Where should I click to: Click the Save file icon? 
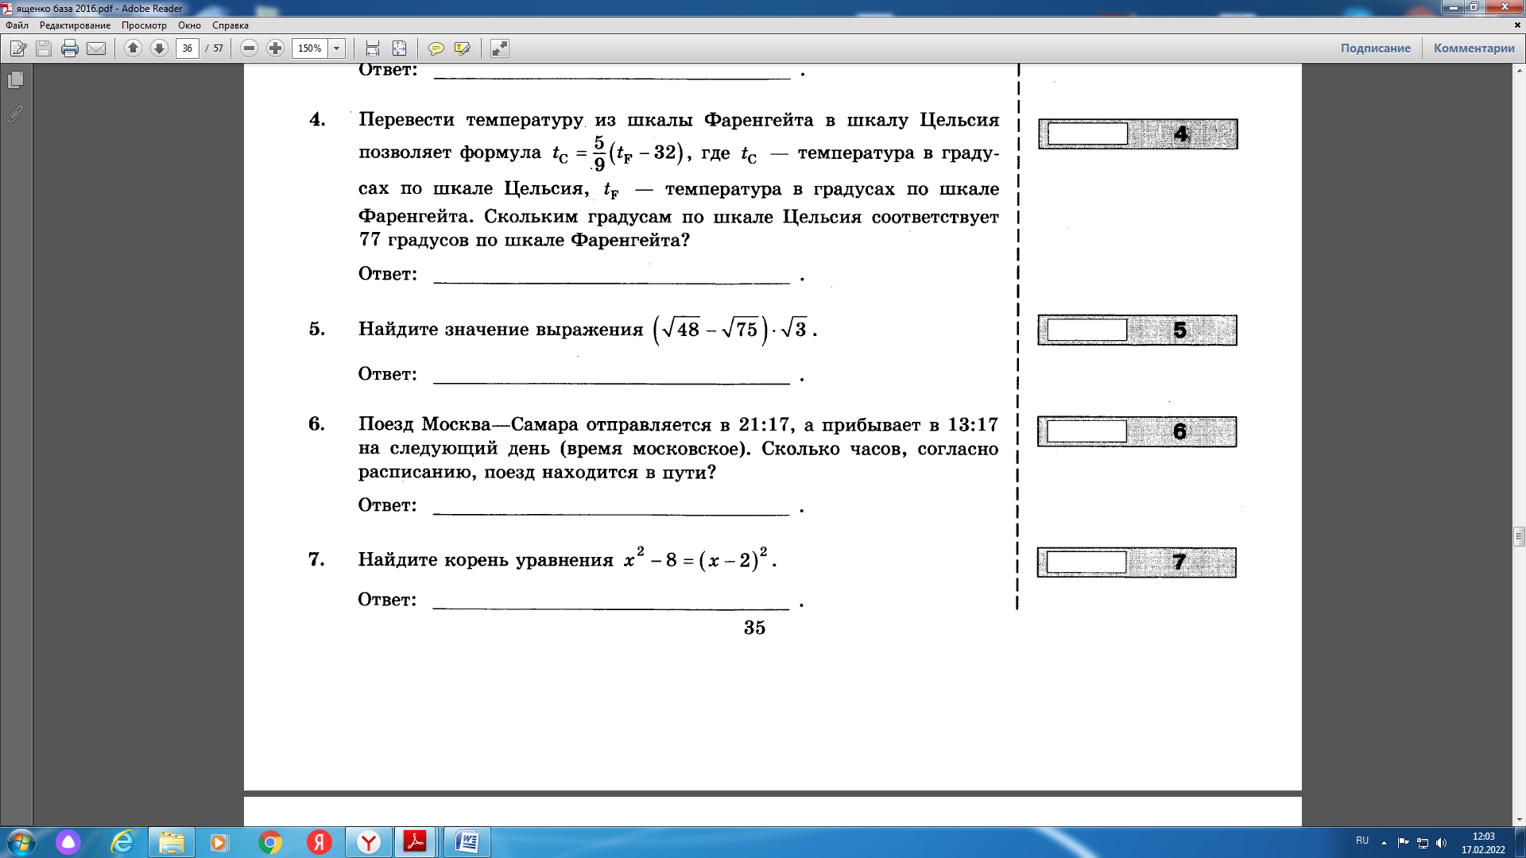[x=44, y=48]
